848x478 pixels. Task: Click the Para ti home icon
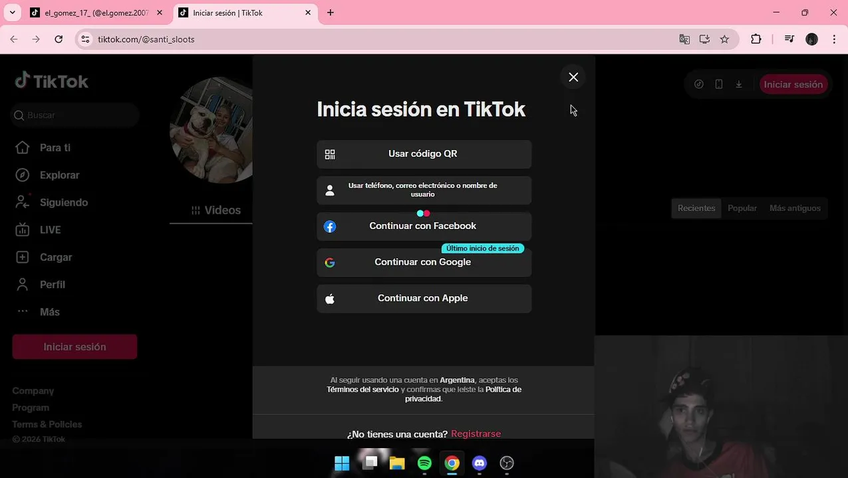23,147
